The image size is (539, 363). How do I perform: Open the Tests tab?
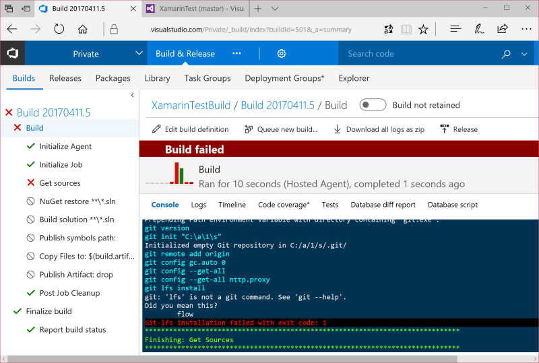tap(330, 205)
